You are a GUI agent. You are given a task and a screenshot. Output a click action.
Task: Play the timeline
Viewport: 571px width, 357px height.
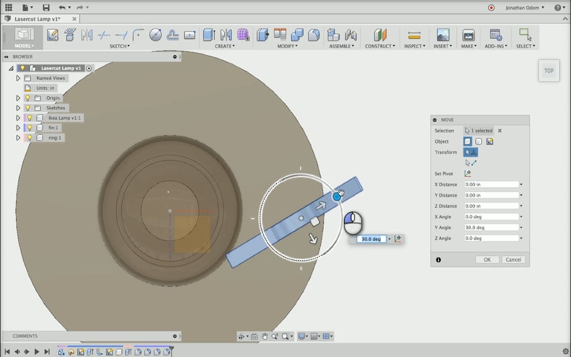(x=36, y=352)
